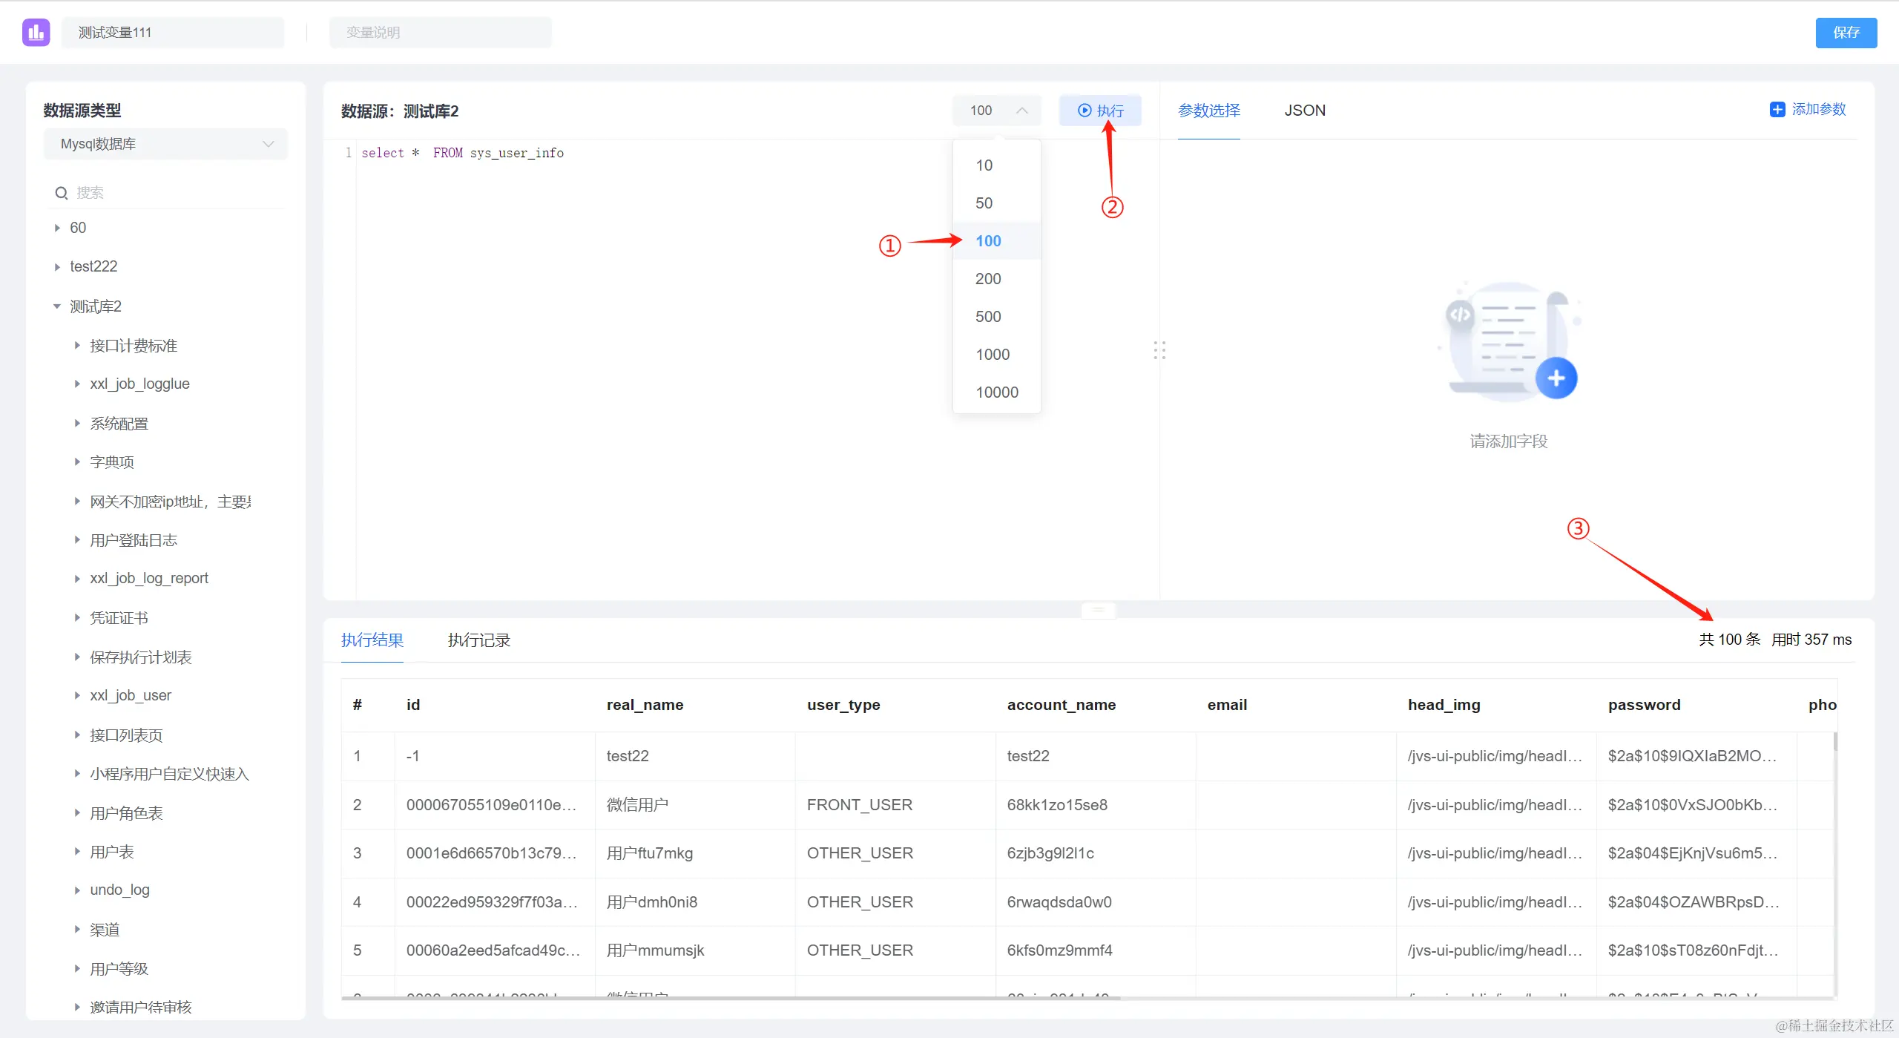Click the vertical panel drag handle
The image size is (1899, 1038).
point(1159,350)
